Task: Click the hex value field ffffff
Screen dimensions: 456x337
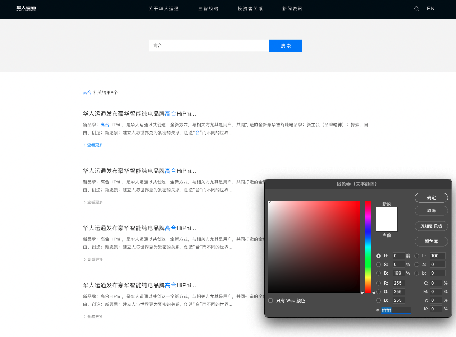Action: point(396,310)
